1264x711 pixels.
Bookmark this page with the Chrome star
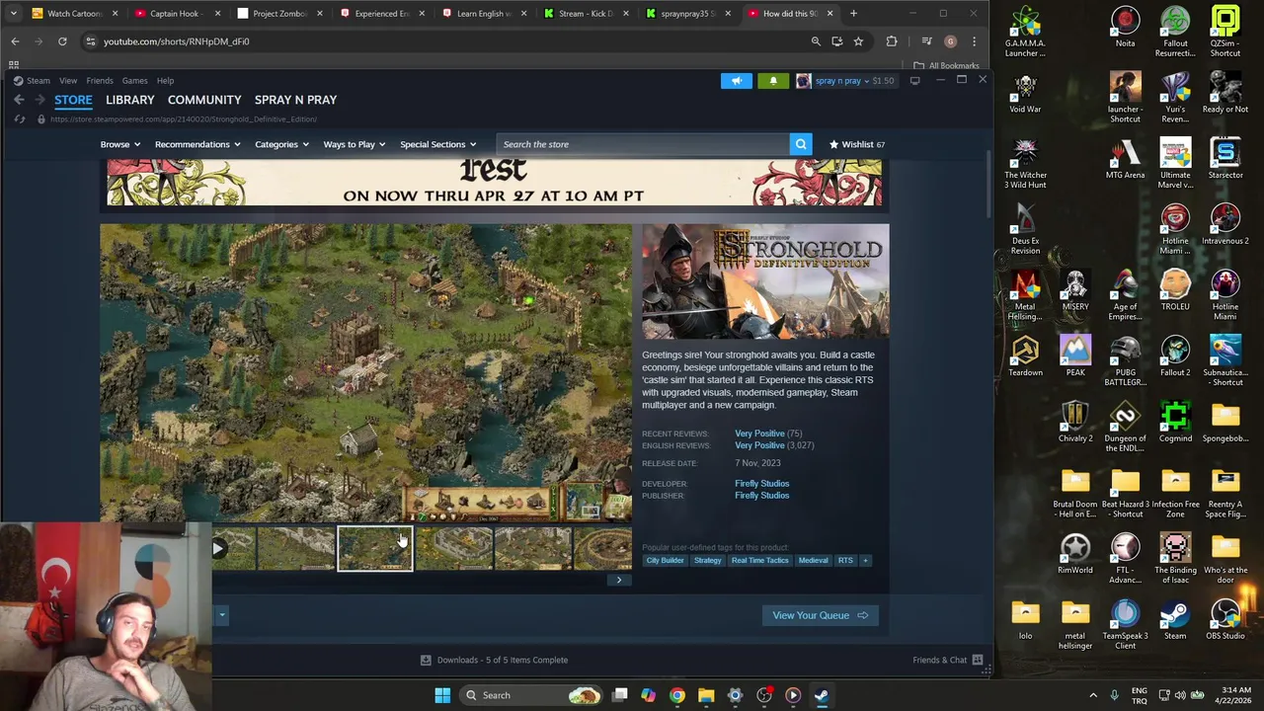858,41
